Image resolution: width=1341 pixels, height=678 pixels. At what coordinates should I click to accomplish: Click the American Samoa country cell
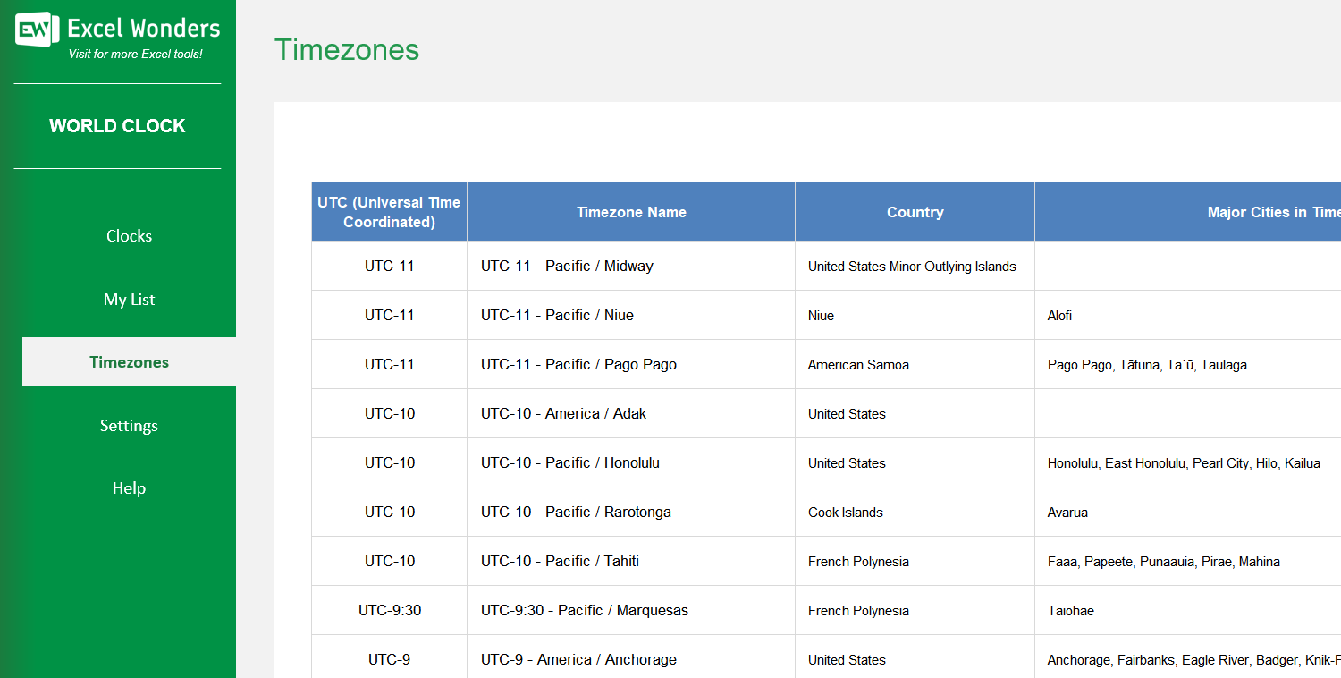[858, 365]
